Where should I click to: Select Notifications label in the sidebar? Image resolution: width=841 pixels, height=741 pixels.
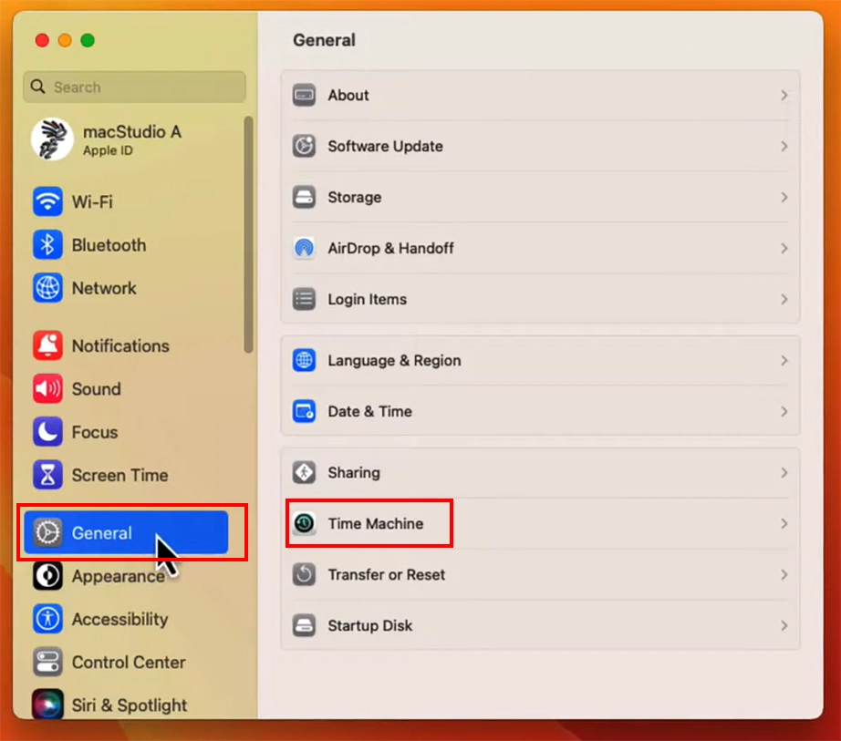120,345
